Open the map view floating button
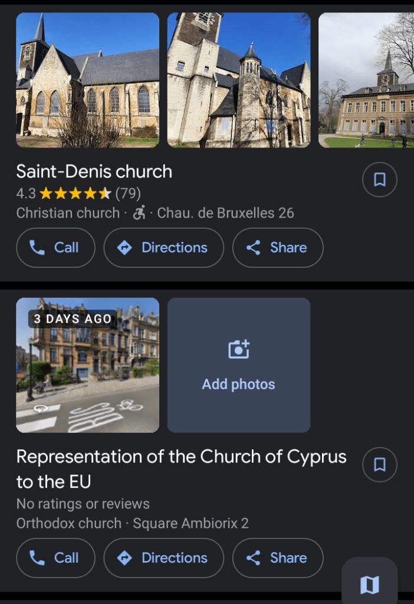The width and height of the screenshot is (414, 604). click(370, 584)
